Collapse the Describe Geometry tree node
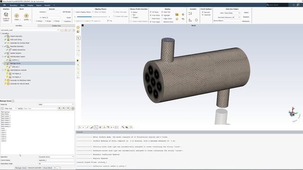 pos(3,46)
